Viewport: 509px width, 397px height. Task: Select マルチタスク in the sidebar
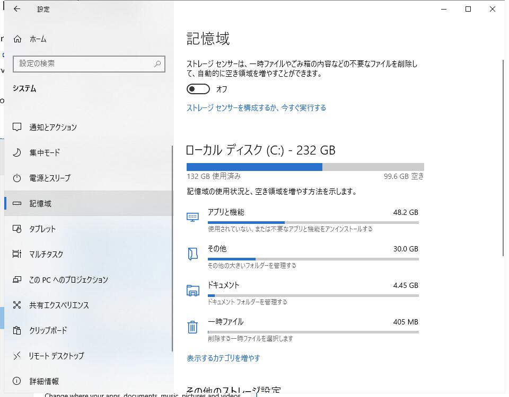(x=53, y=254)
